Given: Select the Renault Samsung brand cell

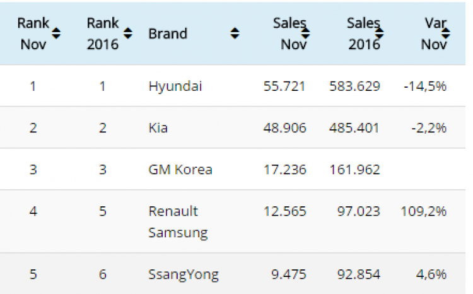Looking at the screenshot, I should [x=178, y=222].
